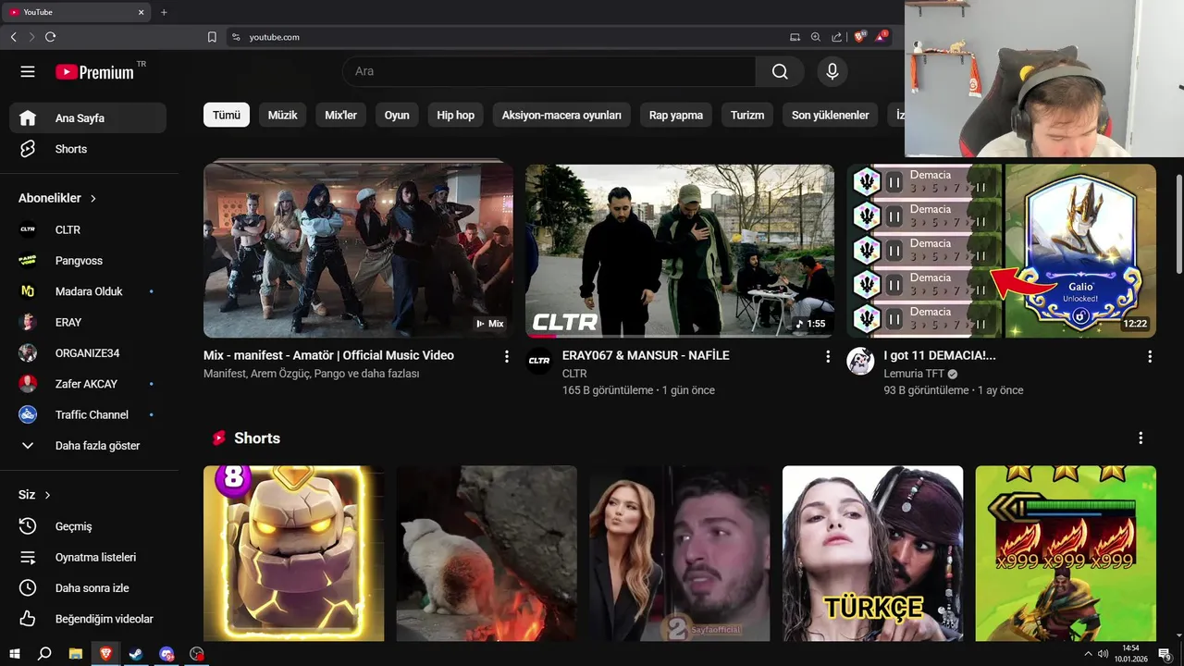Open options menu for manifest Mix

(506, 356)
